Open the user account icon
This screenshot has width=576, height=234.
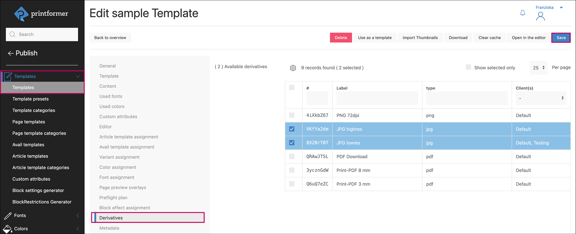pos(540,16)
